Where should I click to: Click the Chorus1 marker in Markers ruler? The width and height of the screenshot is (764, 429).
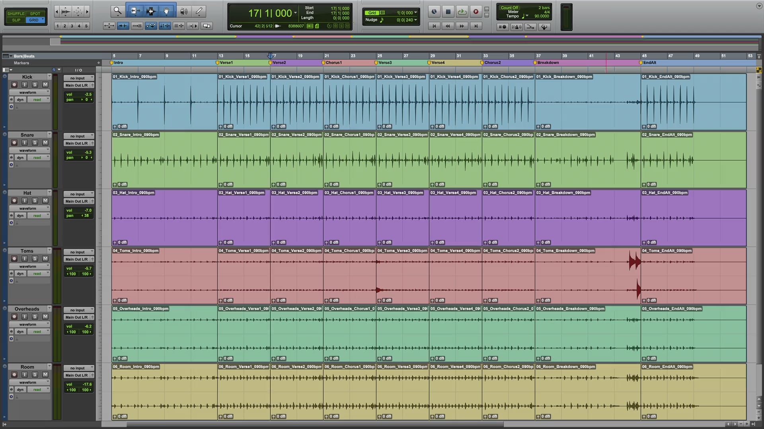coord(333,63)
